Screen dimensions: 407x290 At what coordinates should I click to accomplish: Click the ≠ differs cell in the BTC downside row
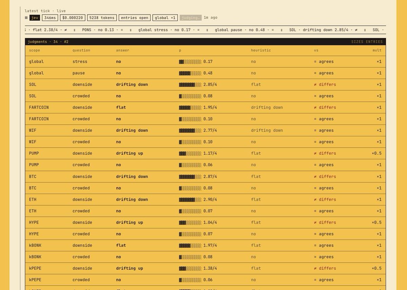pyautogui.click(x=325, y=177)
